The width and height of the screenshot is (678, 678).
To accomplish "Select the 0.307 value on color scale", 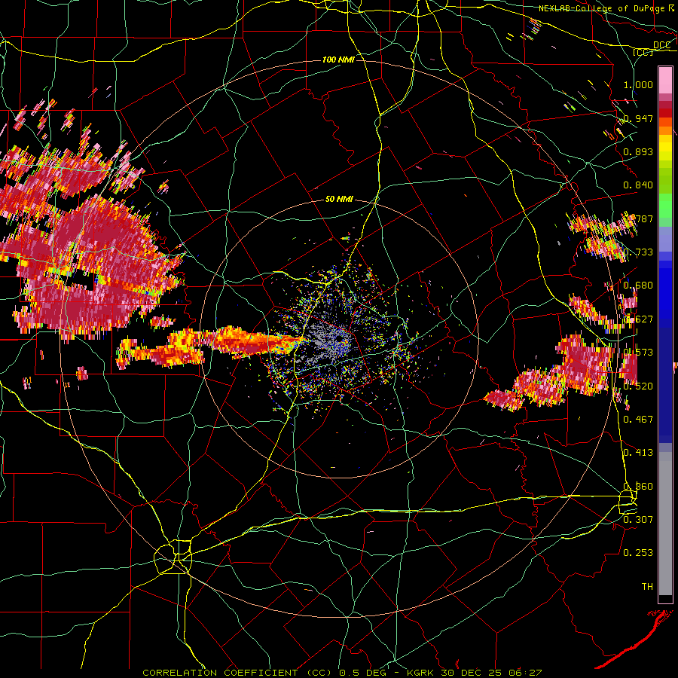I will click(x=638, y=519).
